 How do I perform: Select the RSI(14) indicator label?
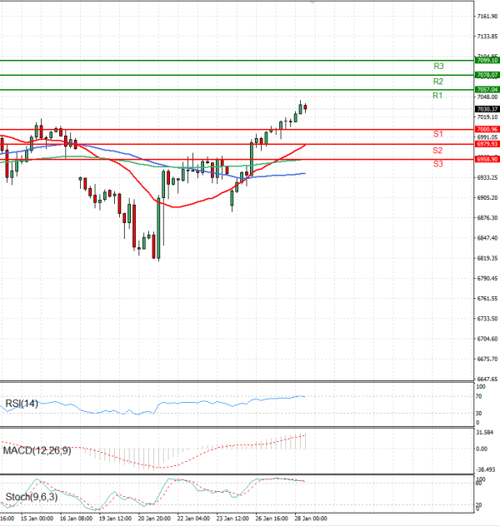(23, 404)
